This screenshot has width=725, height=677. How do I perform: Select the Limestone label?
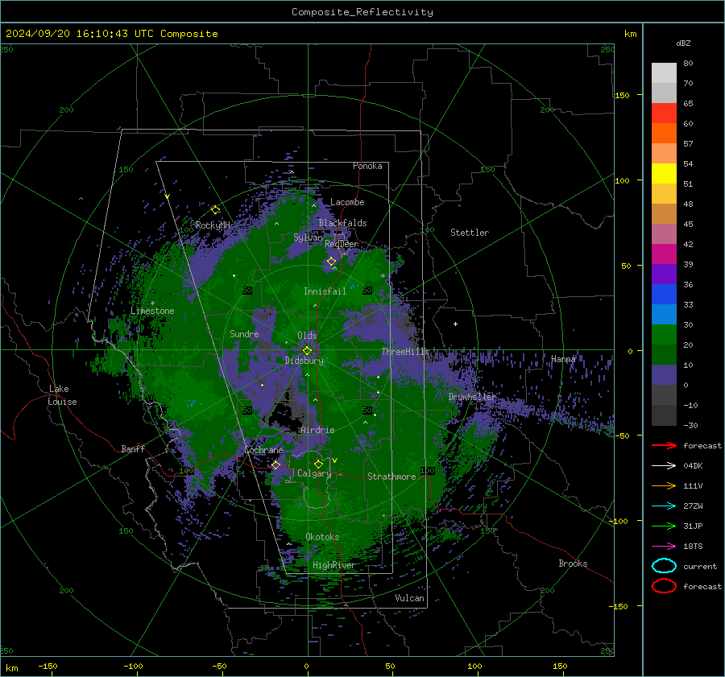[x=152, y=311]
